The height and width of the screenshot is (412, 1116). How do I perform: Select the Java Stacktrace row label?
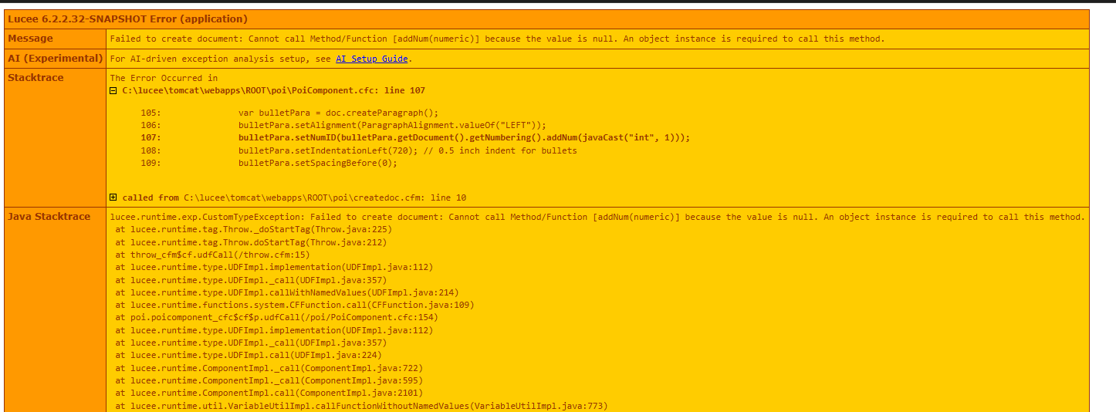point(49,217)
